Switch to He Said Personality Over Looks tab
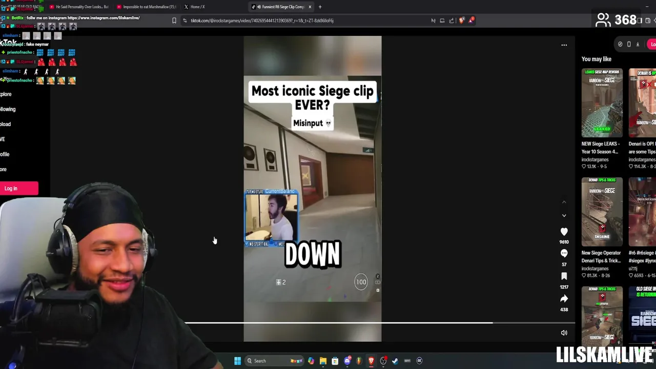The width and height of the screenshot is (656, 369). click(x=79, y=7)
